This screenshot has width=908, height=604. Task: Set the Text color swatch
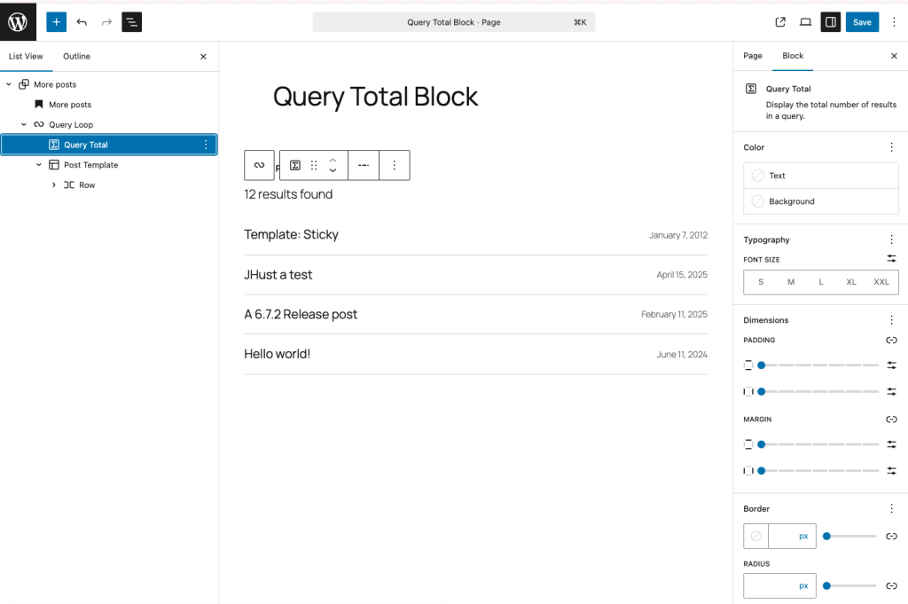tap(758, 176)
